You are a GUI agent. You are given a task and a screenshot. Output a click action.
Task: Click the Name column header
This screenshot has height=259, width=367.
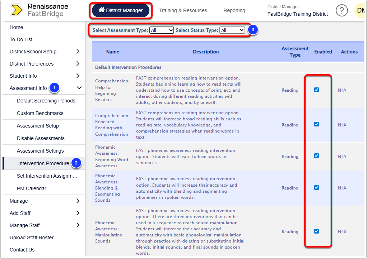coord(113,52)
